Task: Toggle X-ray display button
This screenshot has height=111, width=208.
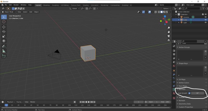Action: [x=155, y=12]
